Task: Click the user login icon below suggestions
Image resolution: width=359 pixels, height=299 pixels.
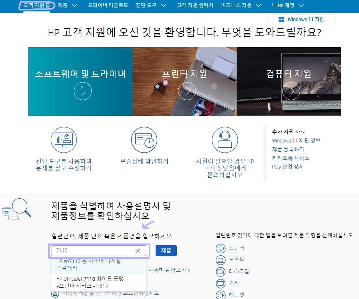Action: [55, 294]
